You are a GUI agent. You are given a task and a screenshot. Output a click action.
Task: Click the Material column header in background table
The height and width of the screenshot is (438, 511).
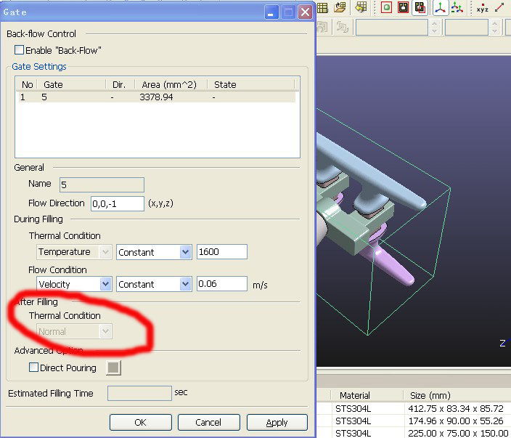coord(367,395)
